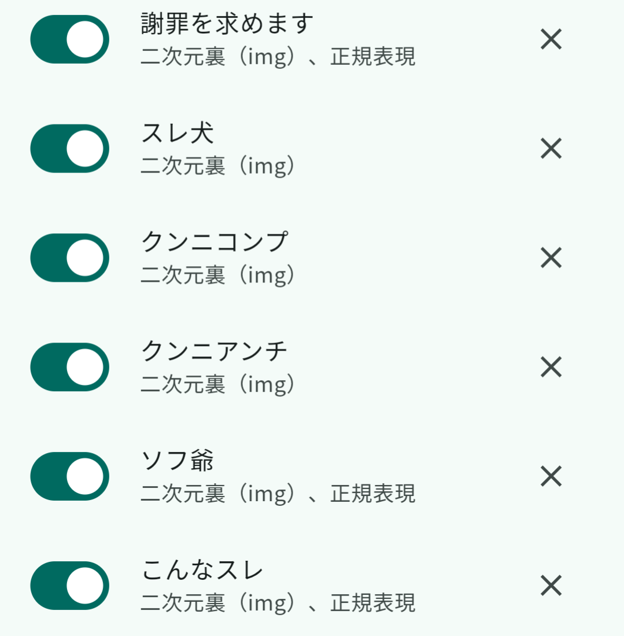
Task: Disable the 謝罪を求めます filter toggle
Action: click(69, 39)
